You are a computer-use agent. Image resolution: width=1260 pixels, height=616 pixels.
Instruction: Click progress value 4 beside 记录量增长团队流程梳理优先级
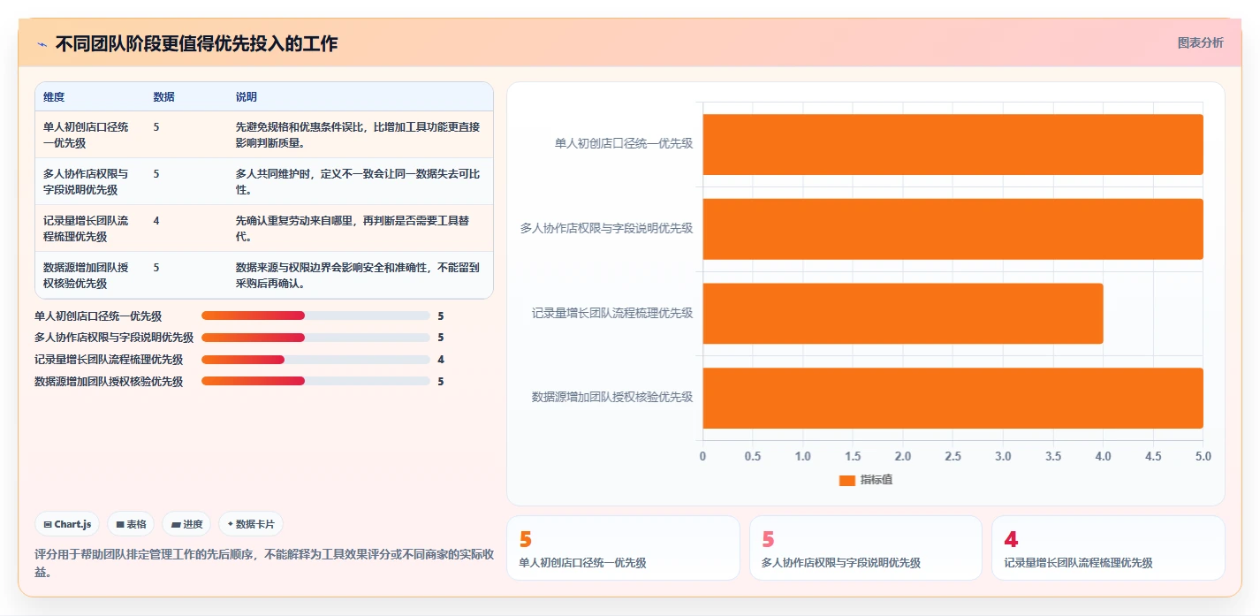(441, 360)
